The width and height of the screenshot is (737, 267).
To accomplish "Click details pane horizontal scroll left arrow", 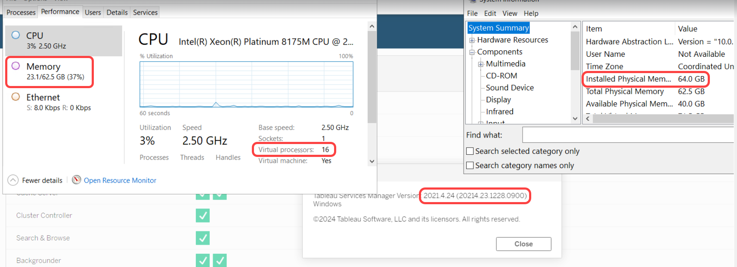I will coord(588,119).
